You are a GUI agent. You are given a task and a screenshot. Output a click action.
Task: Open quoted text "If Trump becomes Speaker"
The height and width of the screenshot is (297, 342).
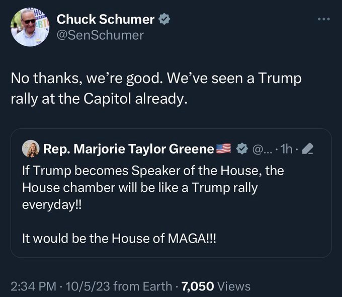[x=152, y=171]
